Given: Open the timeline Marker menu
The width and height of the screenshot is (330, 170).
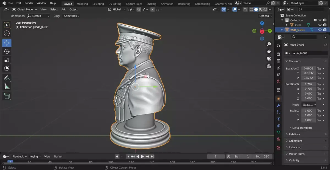Looking at the screenshot, I should 58,157.
